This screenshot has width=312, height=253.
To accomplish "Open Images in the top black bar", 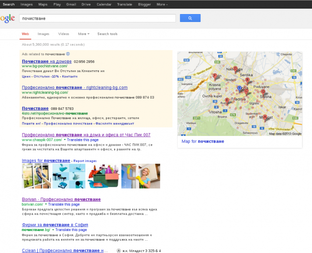I will pos(26,4).
